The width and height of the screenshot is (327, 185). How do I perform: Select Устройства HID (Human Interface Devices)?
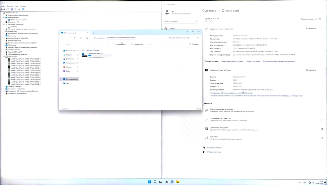pyautogui.click(x=23, y=91)
